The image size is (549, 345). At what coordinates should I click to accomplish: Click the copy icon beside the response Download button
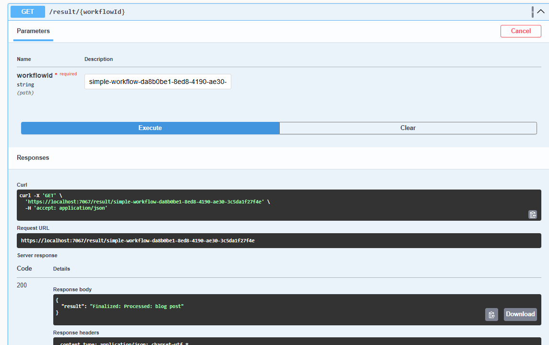491,314
